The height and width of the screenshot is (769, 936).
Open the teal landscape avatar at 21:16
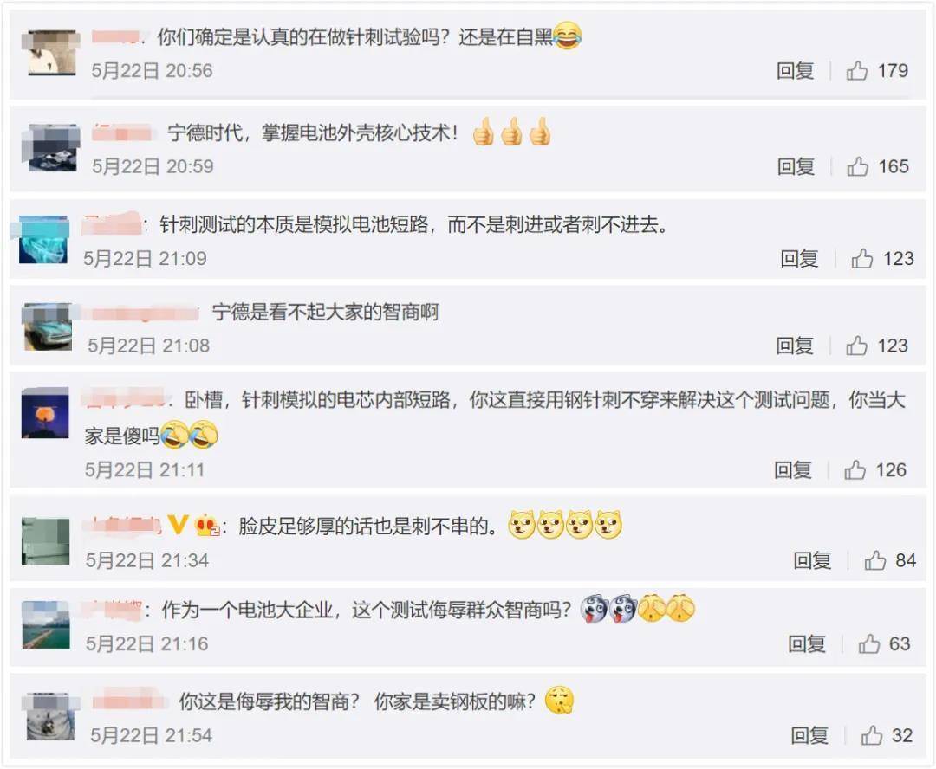click(x=46, y=624)
